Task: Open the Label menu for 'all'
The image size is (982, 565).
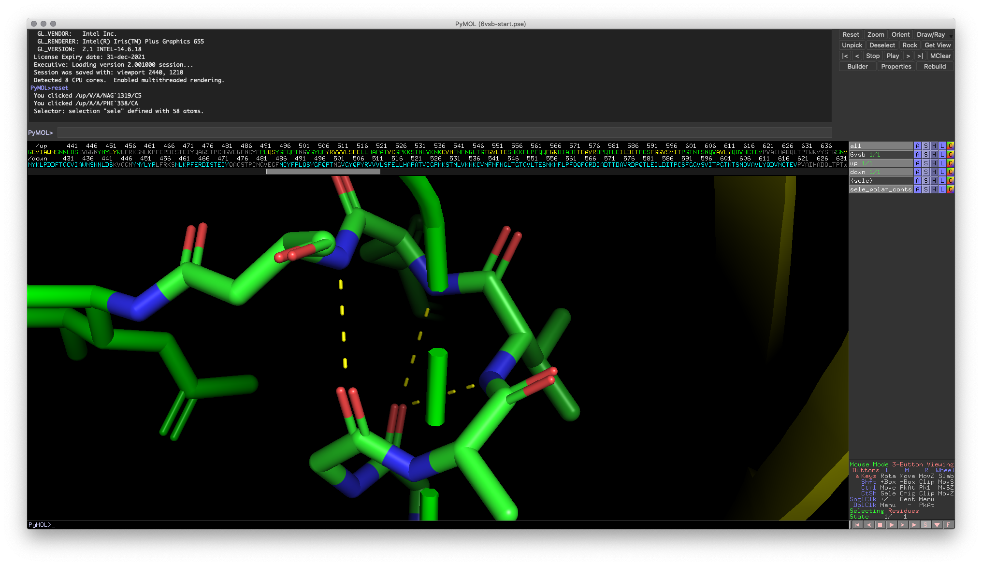Action: tap(942, 146)
